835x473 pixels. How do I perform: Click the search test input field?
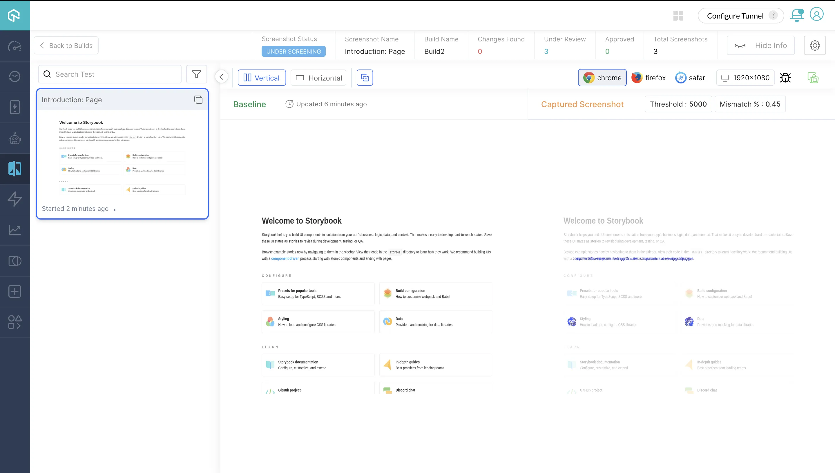click(x=110, y=74)
